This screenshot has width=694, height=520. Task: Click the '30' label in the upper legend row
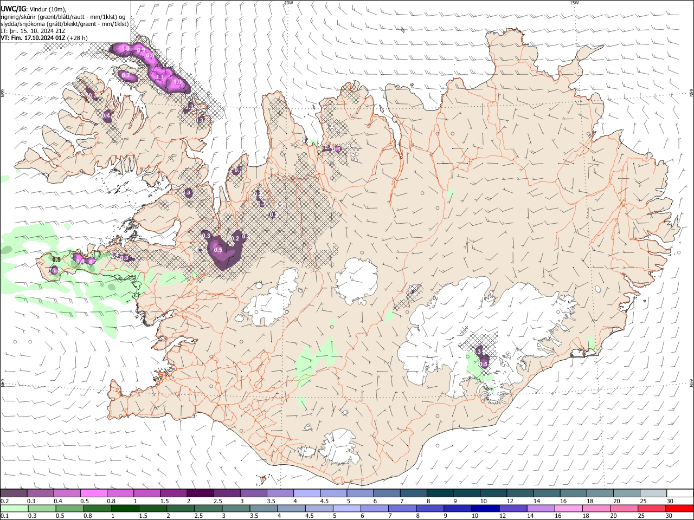(670, 501)
